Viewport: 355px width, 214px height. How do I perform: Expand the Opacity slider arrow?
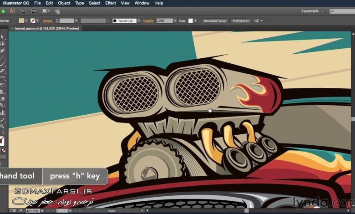tap(175, 21)
